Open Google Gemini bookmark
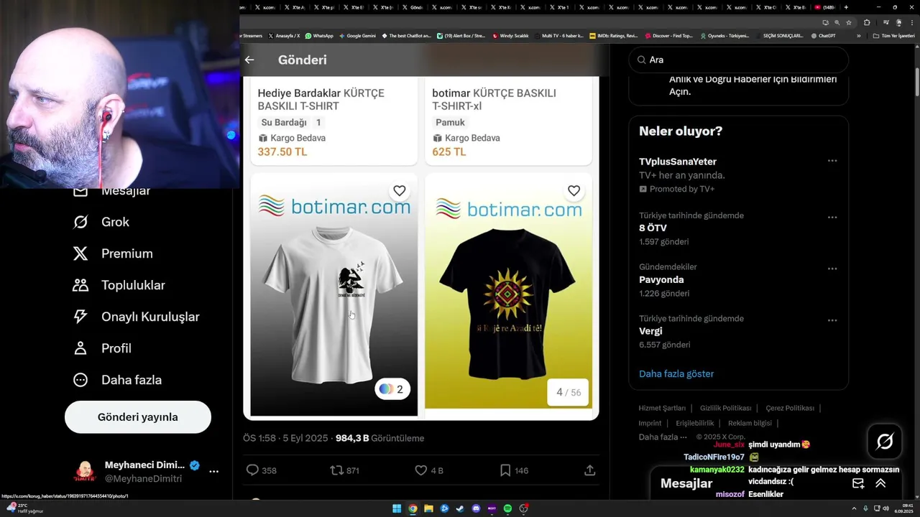The width and height of the screenshot is (920, 517). pos(357,36)
